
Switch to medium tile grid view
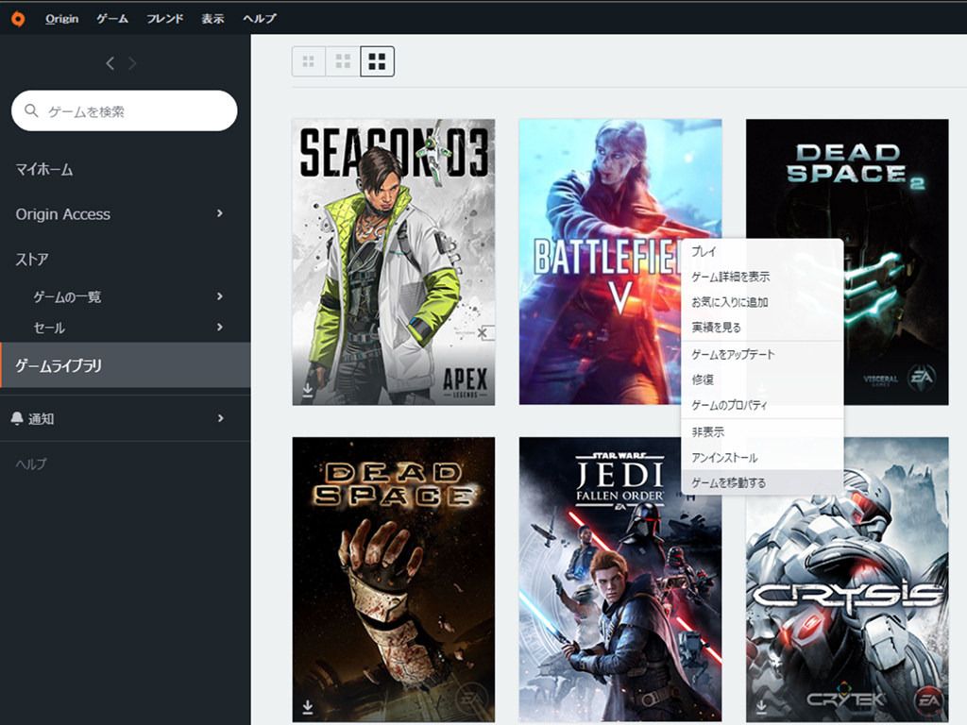(343, 62)
